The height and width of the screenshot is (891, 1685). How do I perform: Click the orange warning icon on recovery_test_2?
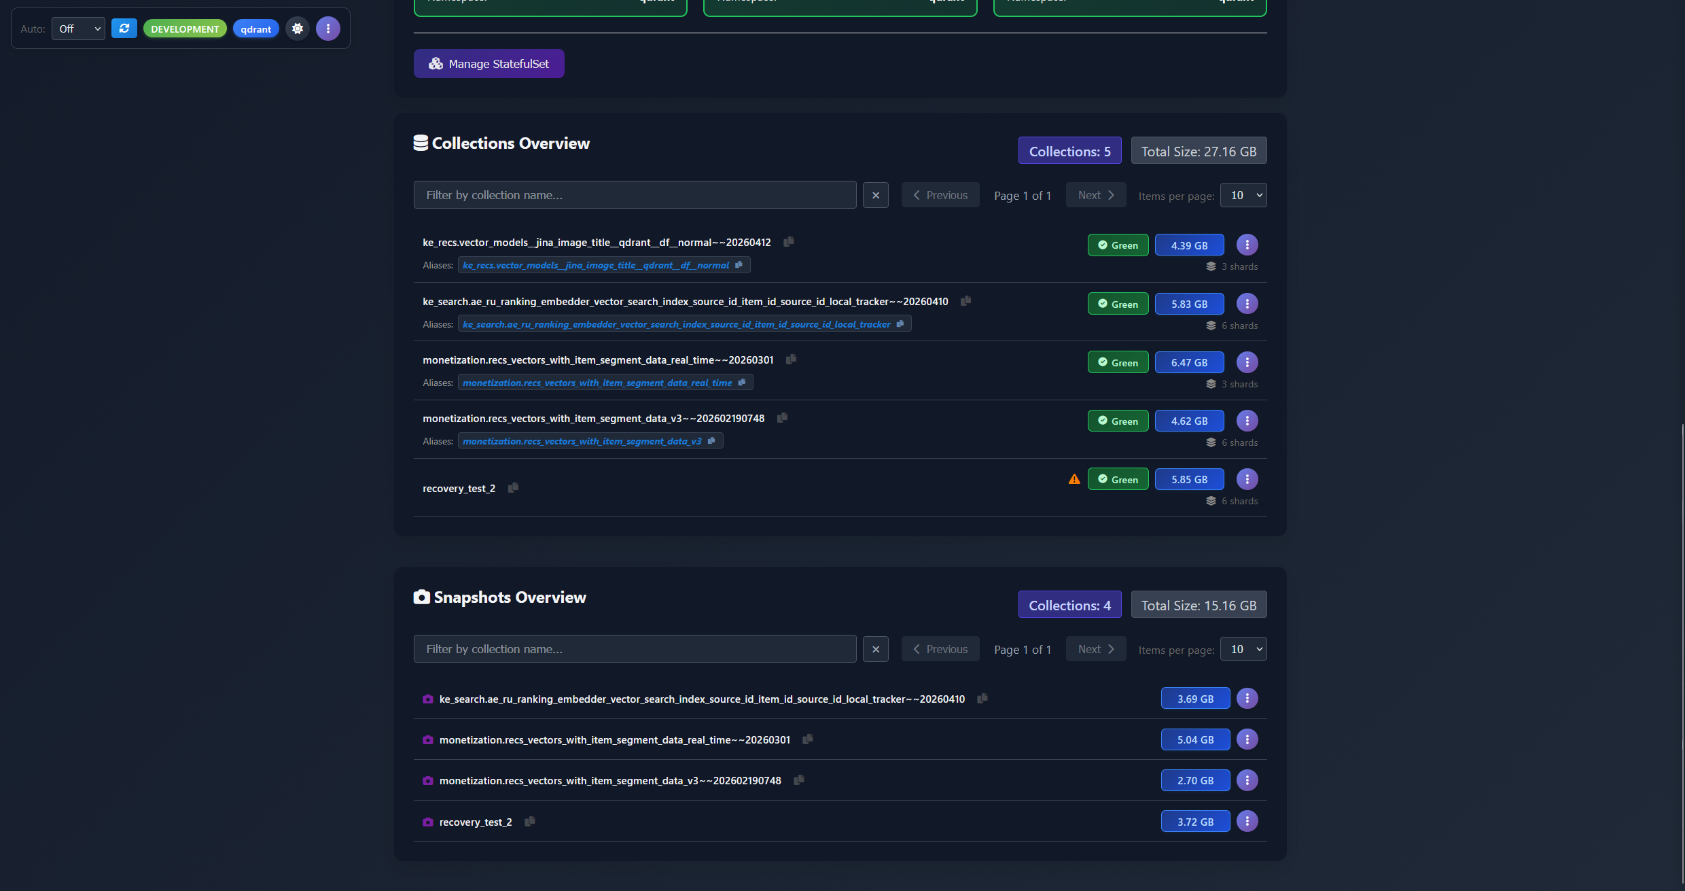[x=1074, y=479]
